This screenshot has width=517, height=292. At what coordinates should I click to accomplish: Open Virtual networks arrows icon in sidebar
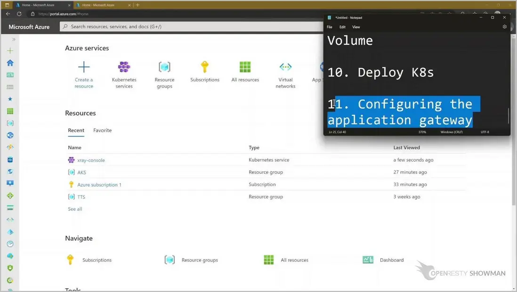pyautogui.click(x=10, y=220)
